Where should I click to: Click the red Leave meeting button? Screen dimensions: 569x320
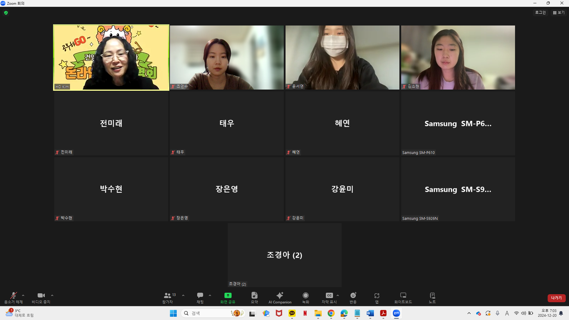pyautogui.click(x=556, y=298)
